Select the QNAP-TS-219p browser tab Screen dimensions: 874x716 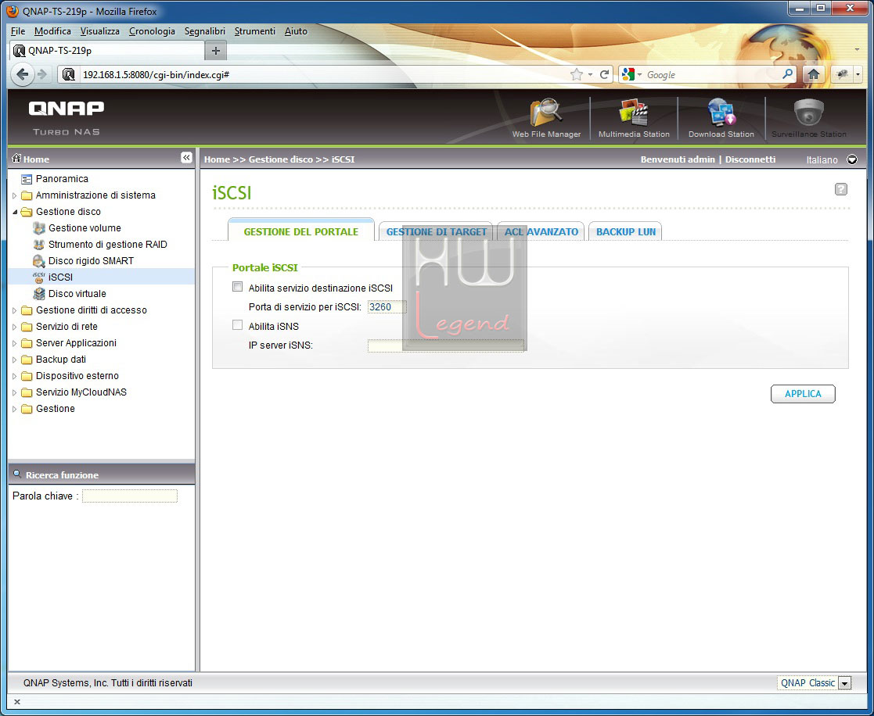[107, 51]
